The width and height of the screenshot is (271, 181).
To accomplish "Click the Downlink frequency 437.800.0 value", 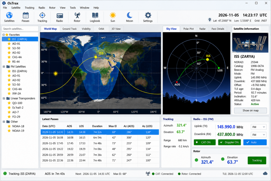I will pos(226,134).
